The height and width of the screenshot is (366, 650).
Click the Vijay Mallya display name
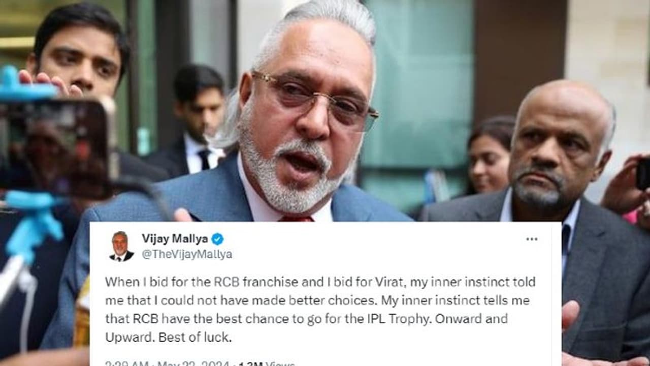click(x=175, y=239)
